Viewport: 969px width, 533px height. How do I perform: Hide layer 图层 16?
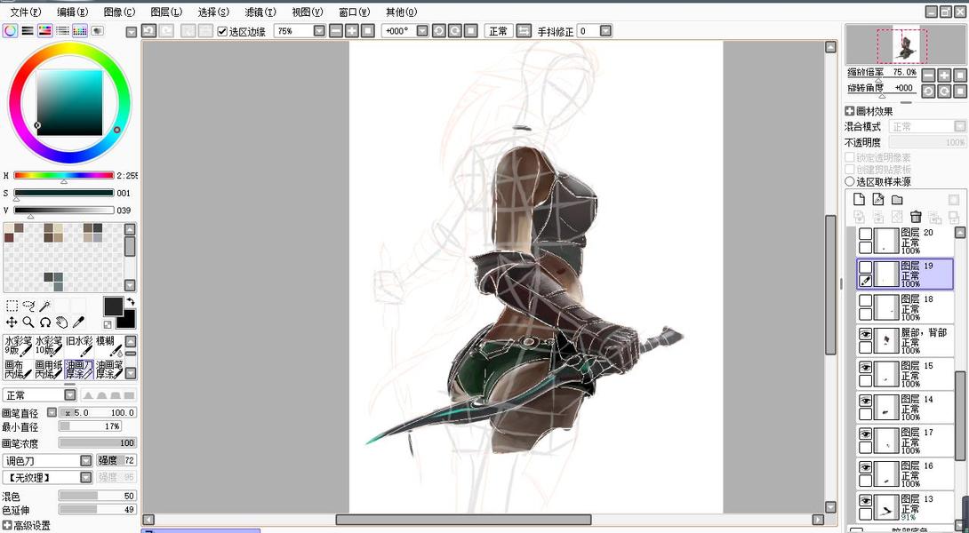pyautogui.click(x=866, y=467)
